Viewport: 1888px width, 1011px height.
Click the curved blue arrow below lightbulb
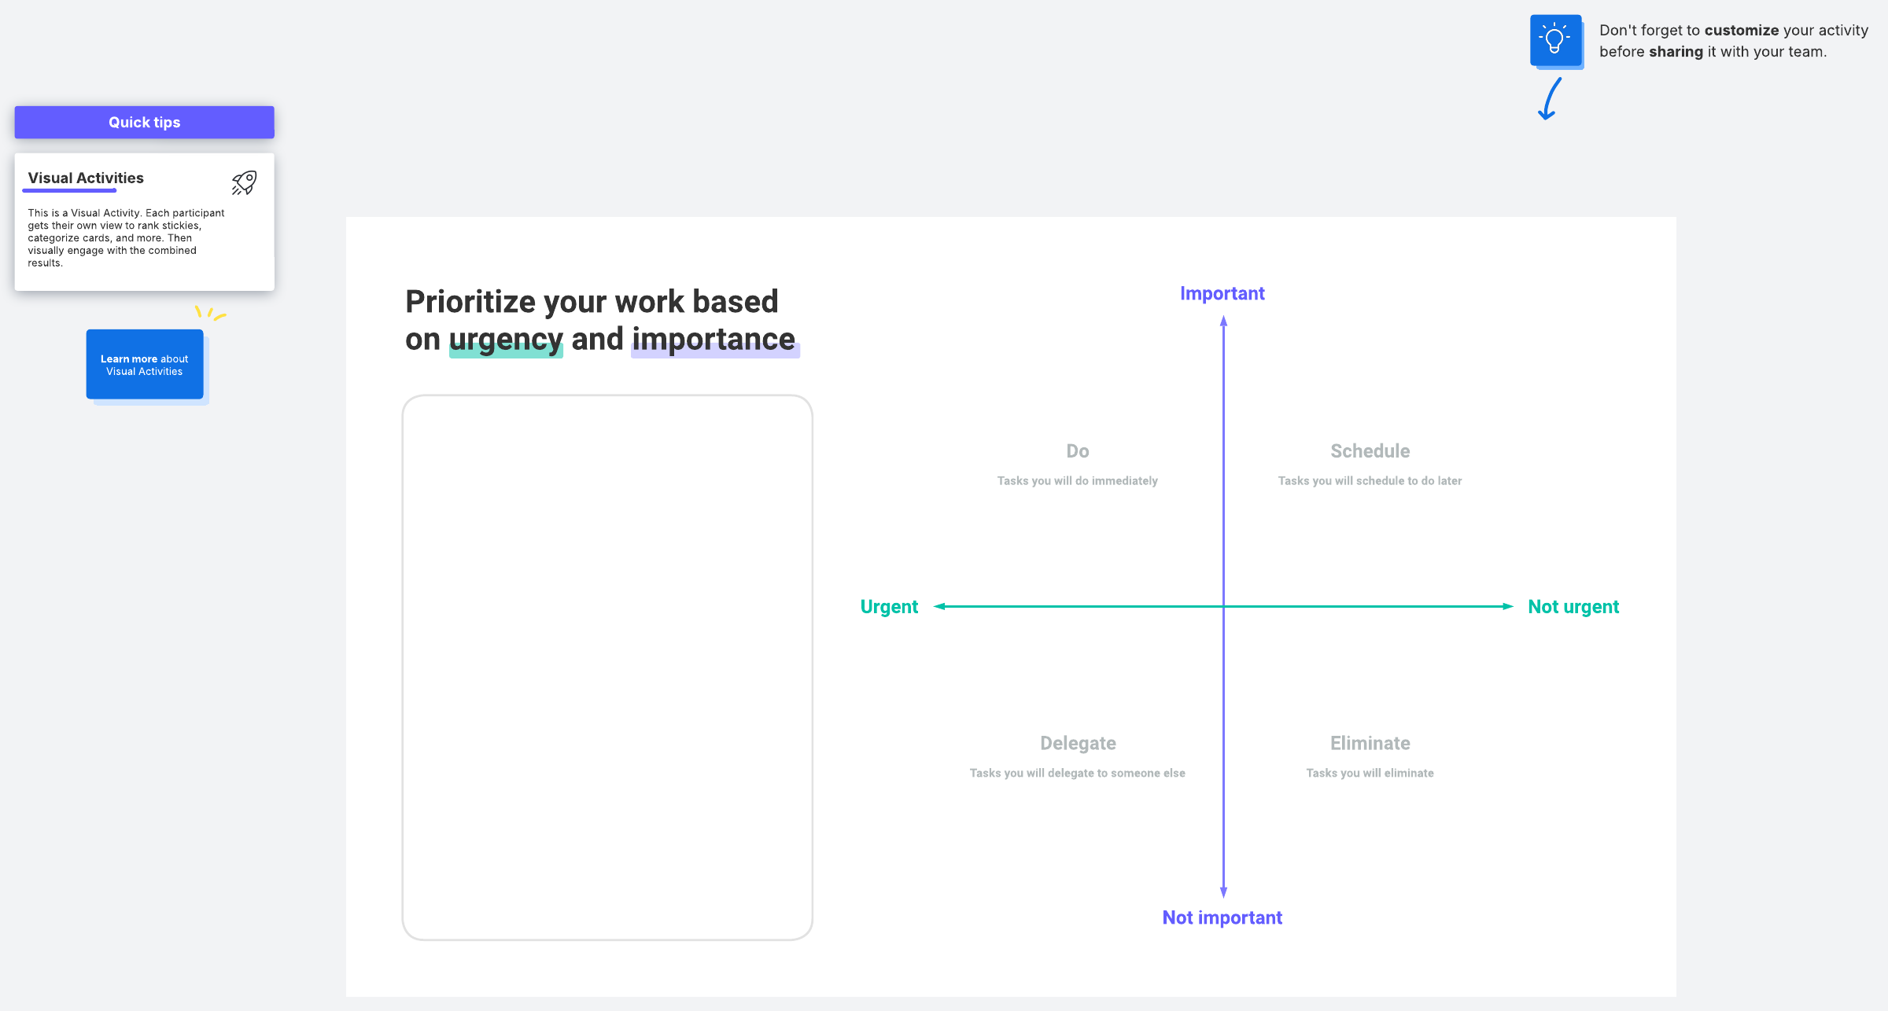click(x=1550, y=99)
